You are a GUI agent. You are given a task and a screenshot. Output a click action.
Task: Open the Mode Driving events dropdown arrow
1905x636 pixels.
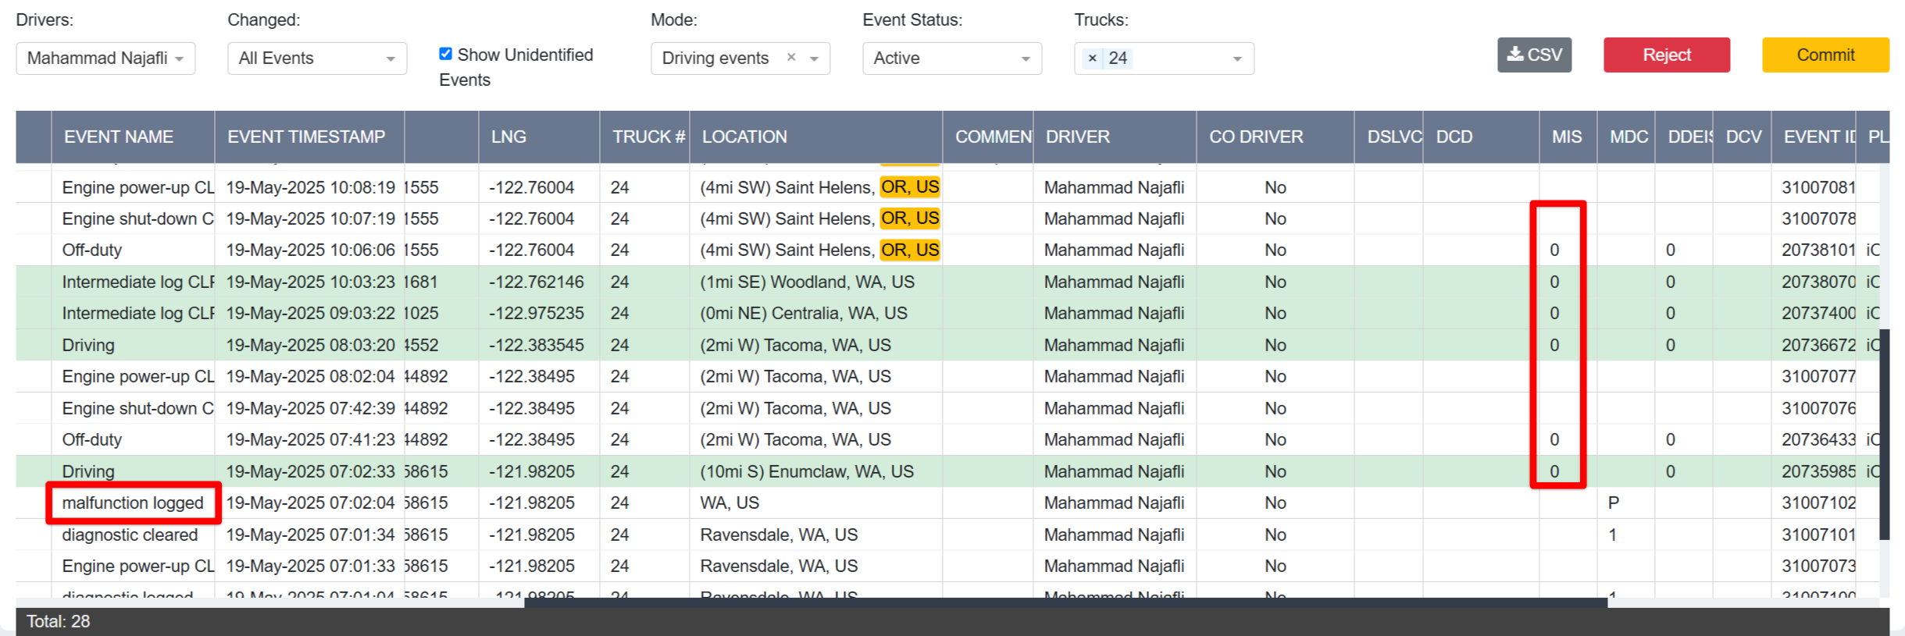pyautogui.click(x=815, y=59)
